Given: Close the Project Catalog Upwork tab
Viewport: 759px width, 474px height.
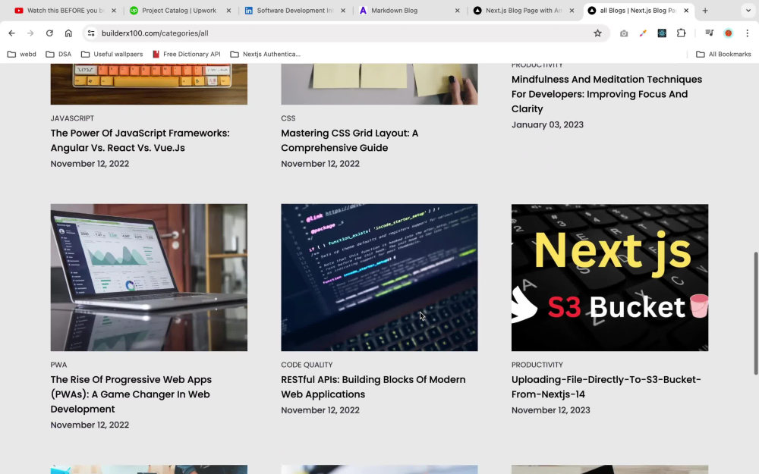Looking at the screenshot, I should [228, 10].
